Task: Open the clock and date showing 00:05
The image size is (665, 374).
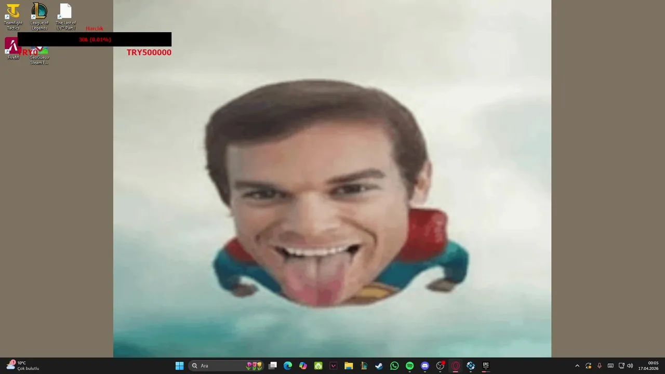Action: tap(648, 366)
